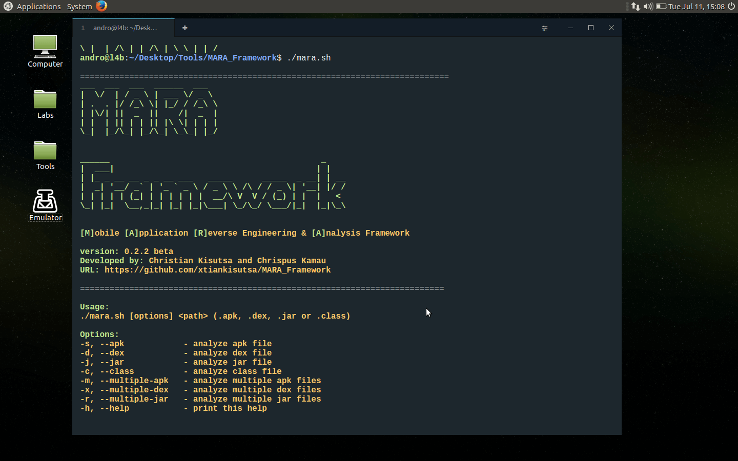Image resolution: width=738 pixels, height=461 pixels.
Task: Select the Tools folder on desktop
Action: pyautogui.click(x=45, y=155)
